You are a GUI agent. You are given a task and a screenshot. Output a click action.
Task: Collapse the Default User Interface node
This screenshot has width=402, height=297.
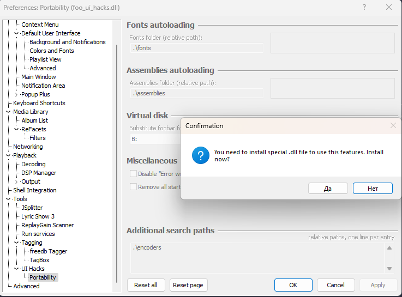pos(16,33)
